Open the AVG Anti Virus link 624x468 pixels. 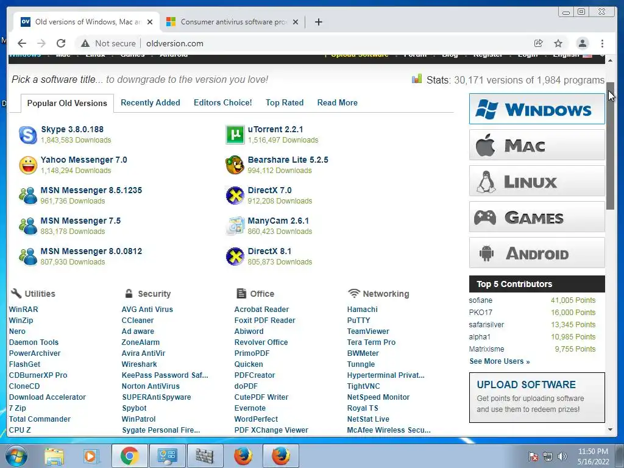click(x=147, y=309)
